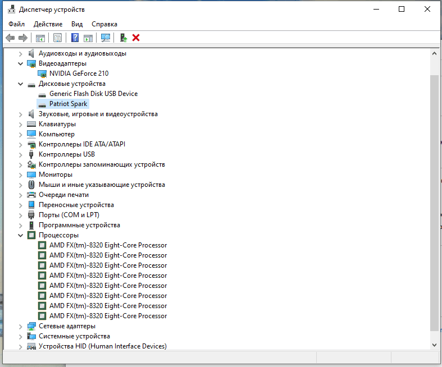
Task: Expand the Сетевые адаптеры chevron
Action: (20, 327)
